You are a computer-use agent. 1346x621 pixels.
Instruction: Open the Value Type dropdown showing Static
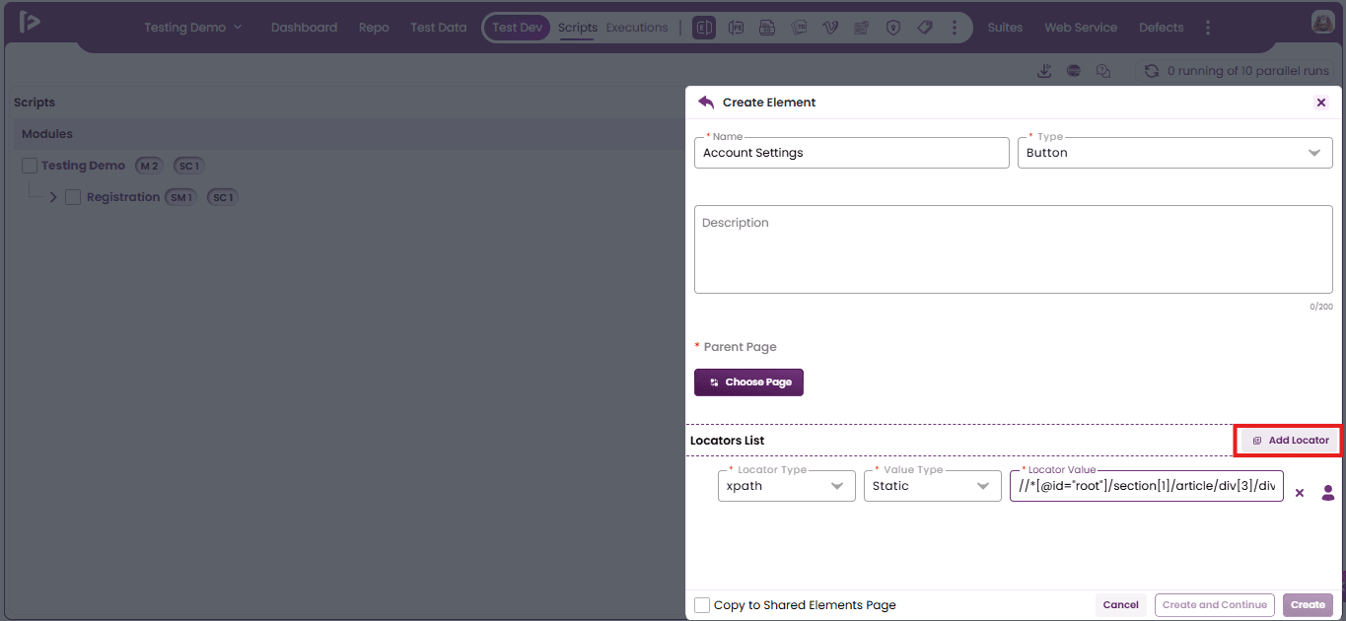tap(933, 486)
